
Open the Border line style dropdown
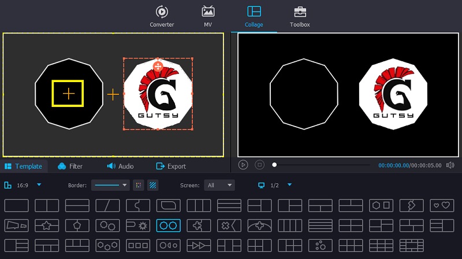(x=111, y=186)
